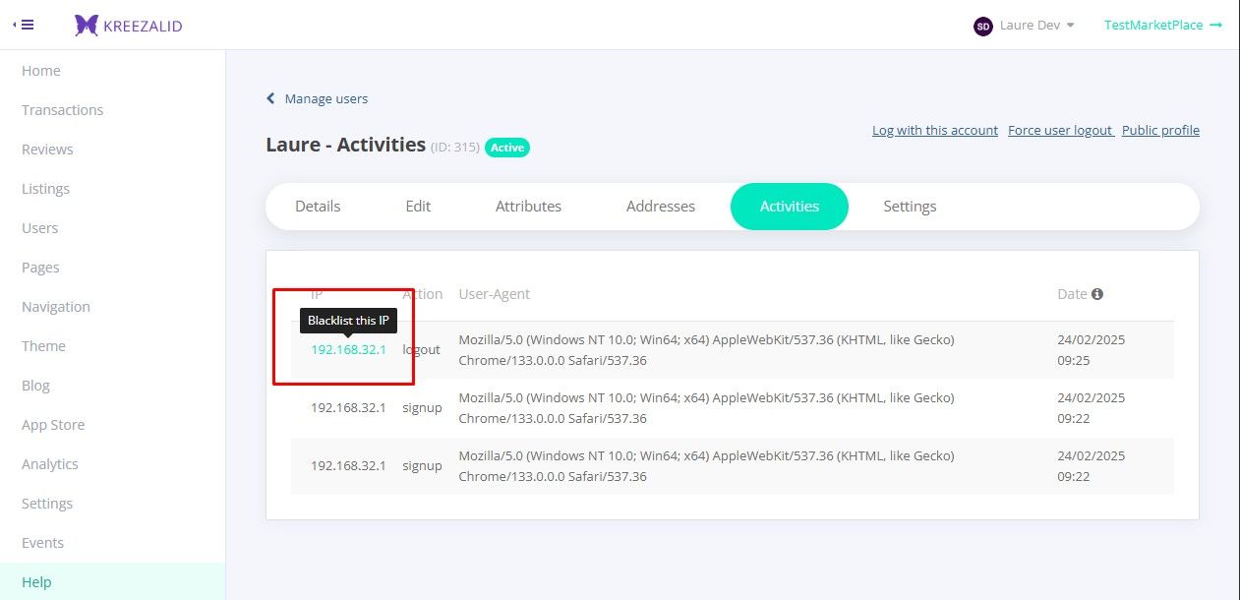The height and width of the screenshot is (600, 1240).
Task: Open Blog in the sidebar
Action: (x=35, y=386)
